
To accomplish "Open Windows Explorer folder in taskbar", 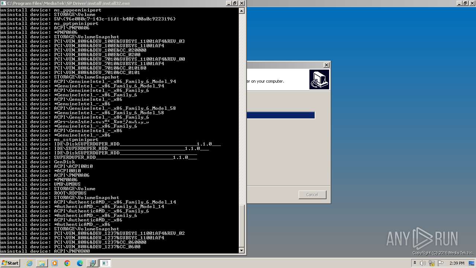I will (42, 263).
